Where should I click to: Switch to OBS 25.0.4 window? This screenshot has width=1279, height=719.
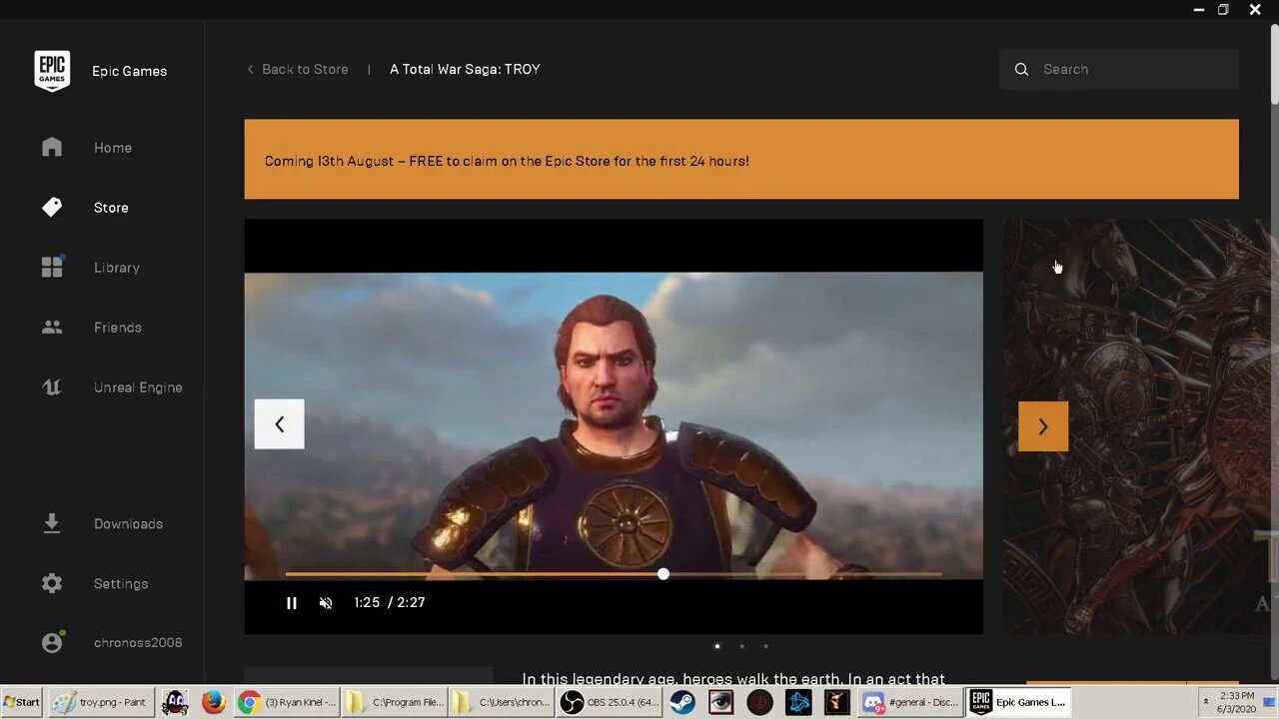[610, 702]
